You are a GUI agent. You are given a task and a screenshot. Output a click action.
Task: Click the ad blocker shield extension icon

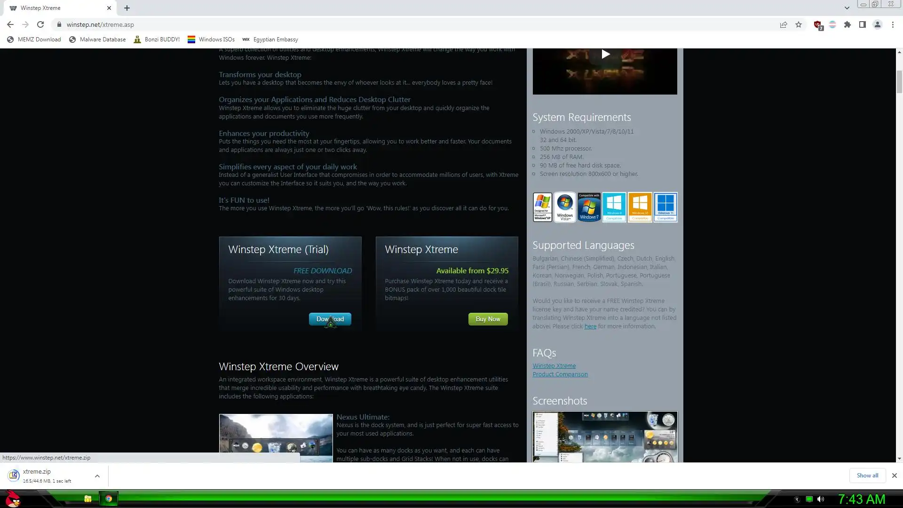pos(818,25)
